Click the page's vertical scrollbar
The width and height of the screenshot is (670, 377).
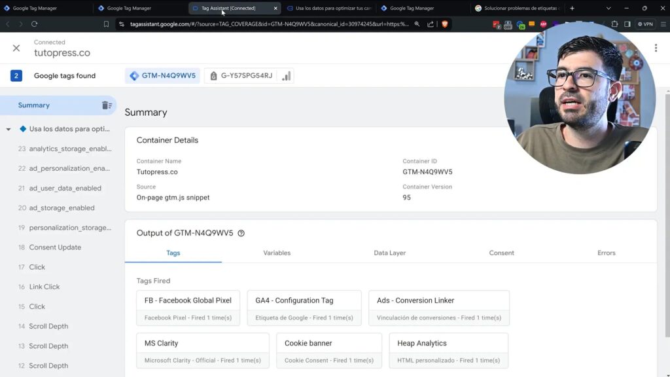pos(667,214)
